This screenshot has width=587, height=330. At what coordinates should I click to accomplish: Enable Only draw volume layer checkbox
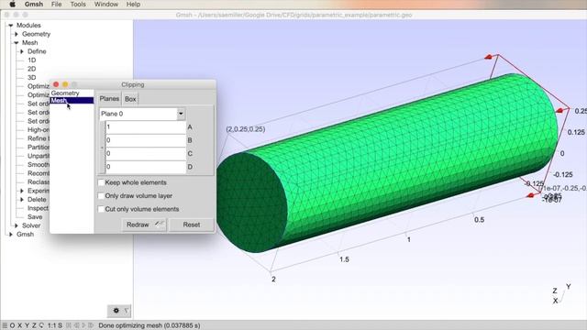click(x=101, y=196)
